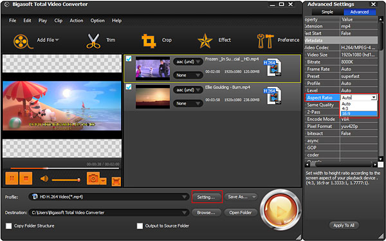Open the Effect star icon

(x=205, y=41)
